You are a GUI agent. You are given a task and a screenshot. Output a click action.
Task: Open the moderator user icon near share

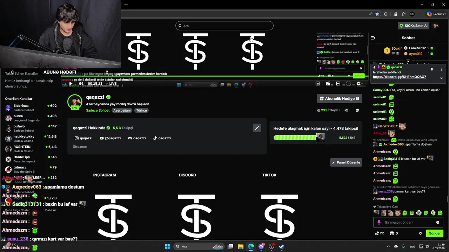pos(357,110)
